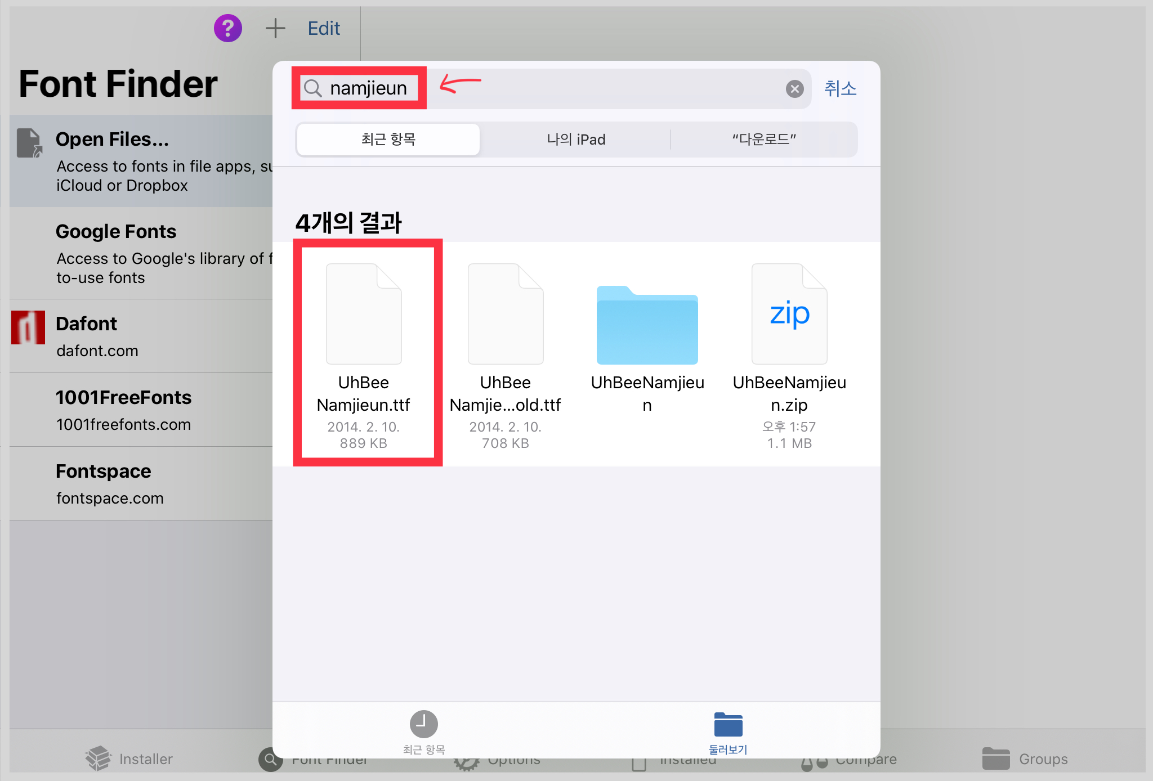1153x781 pixels.
Task: Switch to the 나의 iPad tab
Action: (575, 140)
